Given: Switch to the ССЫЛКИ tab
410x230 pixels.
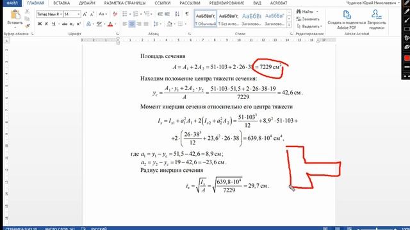Looking at the screenshot, I should coord(162,3).
